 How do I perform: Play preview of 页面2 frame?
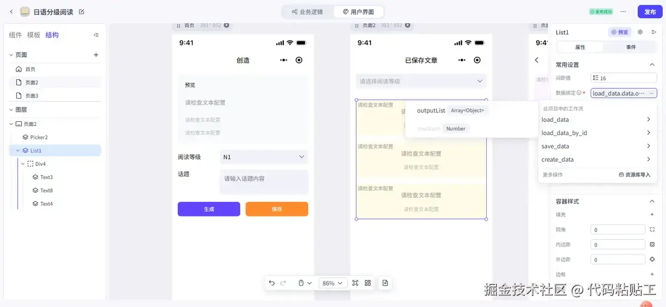407,25
